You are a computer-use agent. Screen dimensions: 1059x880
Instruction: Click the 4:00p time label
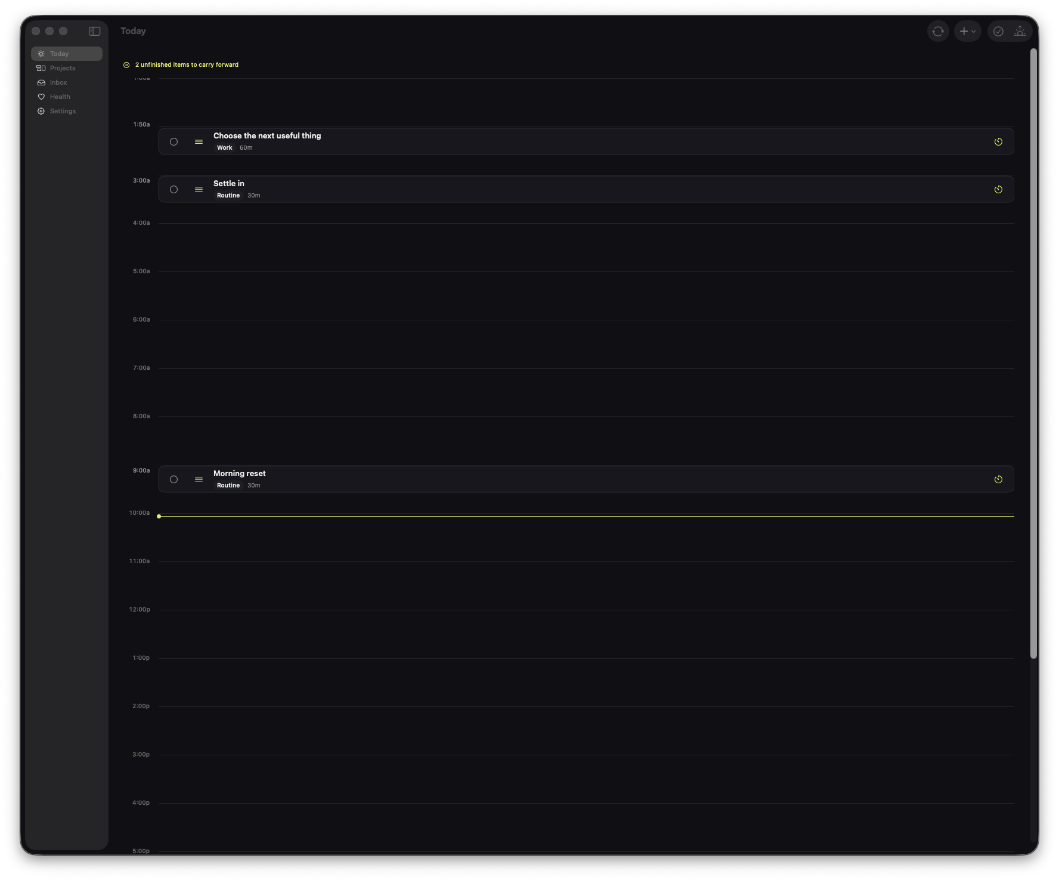tap(141, 803)
